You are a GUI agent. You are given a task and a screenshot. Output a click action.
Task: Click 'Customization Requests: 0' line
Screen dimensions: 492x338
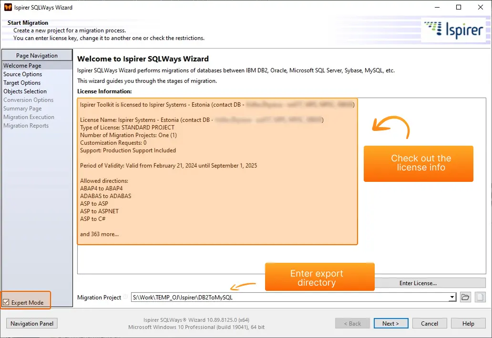click(113, 143)
